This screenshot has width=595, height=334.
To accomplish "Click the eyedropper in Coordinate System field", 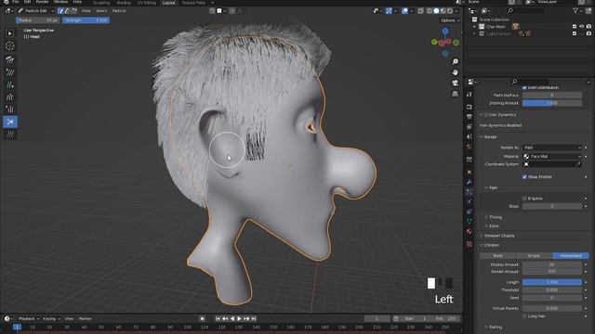I will point(578,164).
